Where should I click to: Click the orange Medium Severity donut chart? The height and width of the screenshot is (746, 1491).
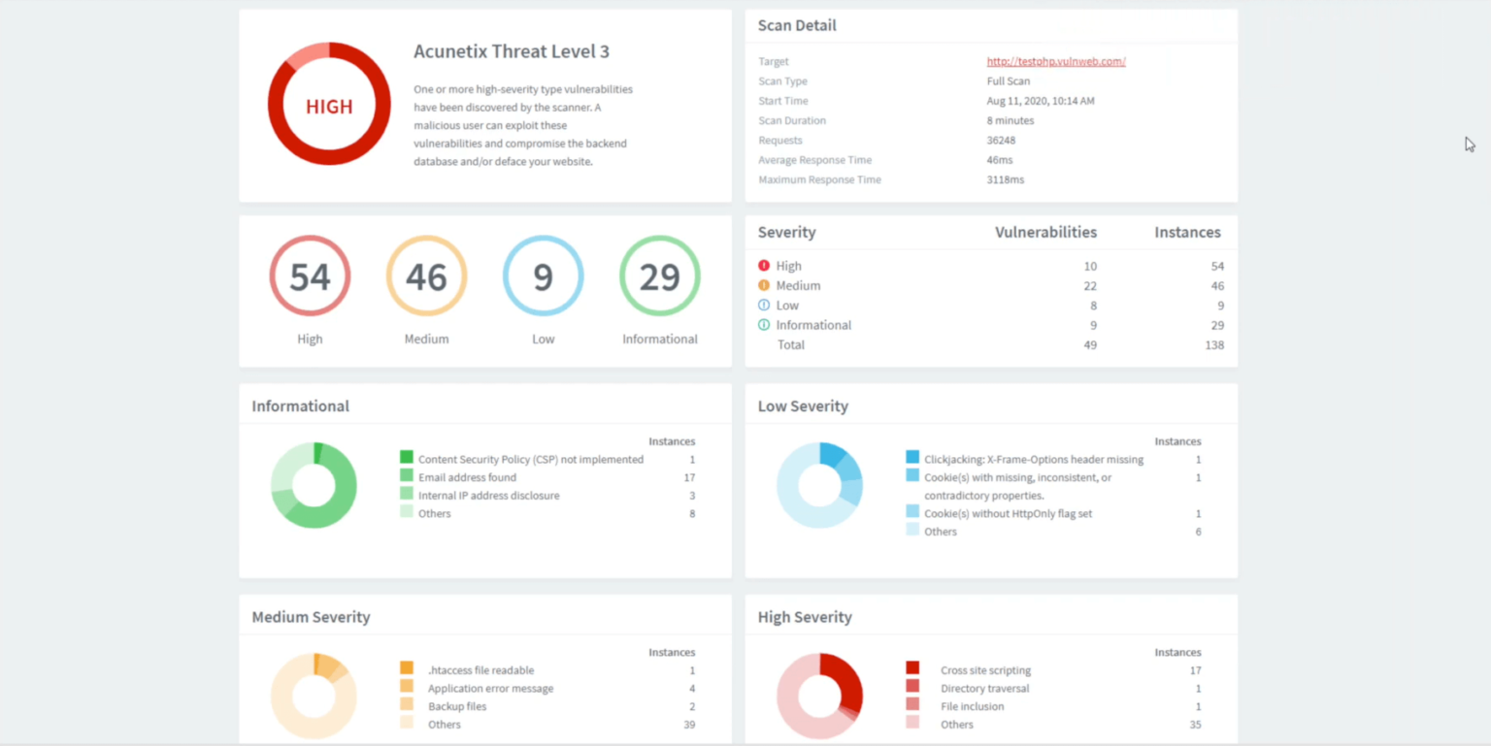tap(313, 695)
